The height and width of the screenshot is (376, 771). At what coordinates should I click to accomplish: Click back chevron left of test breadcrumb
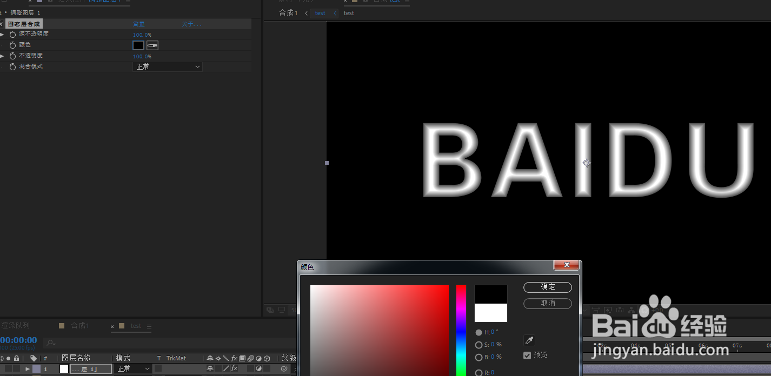point(307,13)
